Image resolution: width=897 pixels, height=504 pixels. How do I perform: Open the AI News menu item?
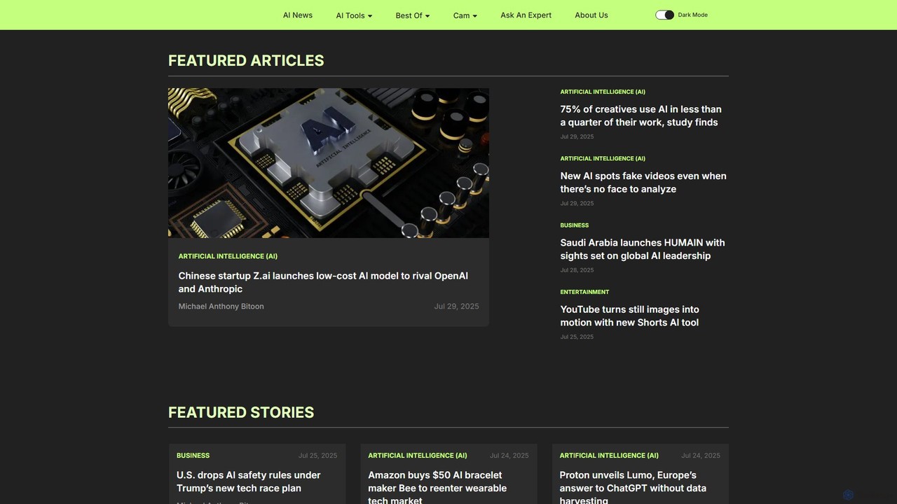[x=298, y=15]
